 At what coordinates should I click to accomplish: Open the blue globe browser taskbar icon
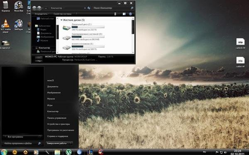[x=79, y=152]
